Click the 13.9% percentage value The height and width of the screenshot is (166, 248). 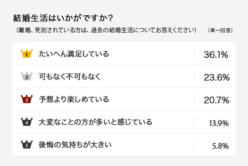219,122
